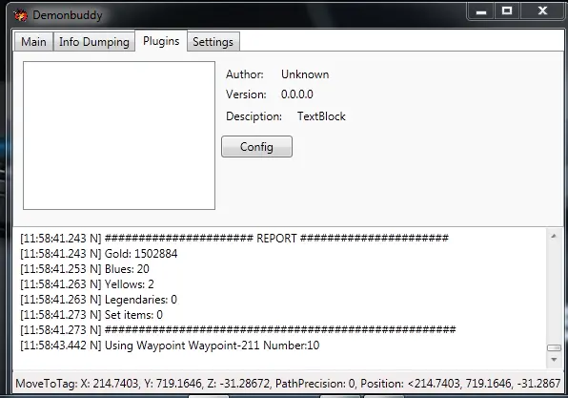
Task: Open the Settings tab
Action: pyautogui.click(x=213, y=42)
